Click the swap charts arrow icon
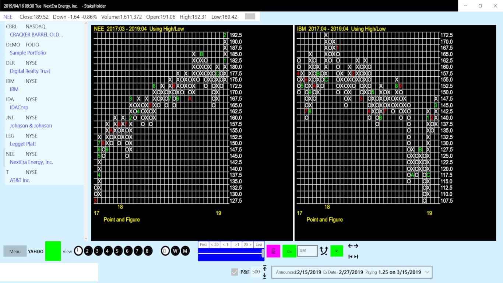503x283 pixels. point(324,251)
